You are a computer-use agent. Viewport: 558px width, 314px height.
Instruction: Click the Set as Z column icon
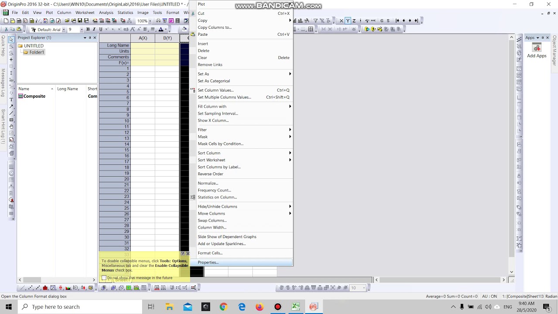tap(354, 20)
